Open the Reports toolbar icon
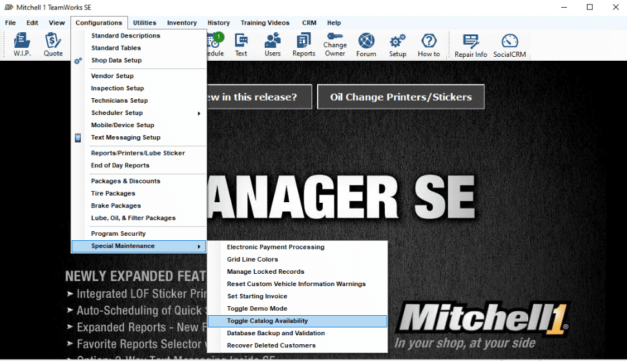Viewport: 627px width, 361px height. tap(303, 45)
